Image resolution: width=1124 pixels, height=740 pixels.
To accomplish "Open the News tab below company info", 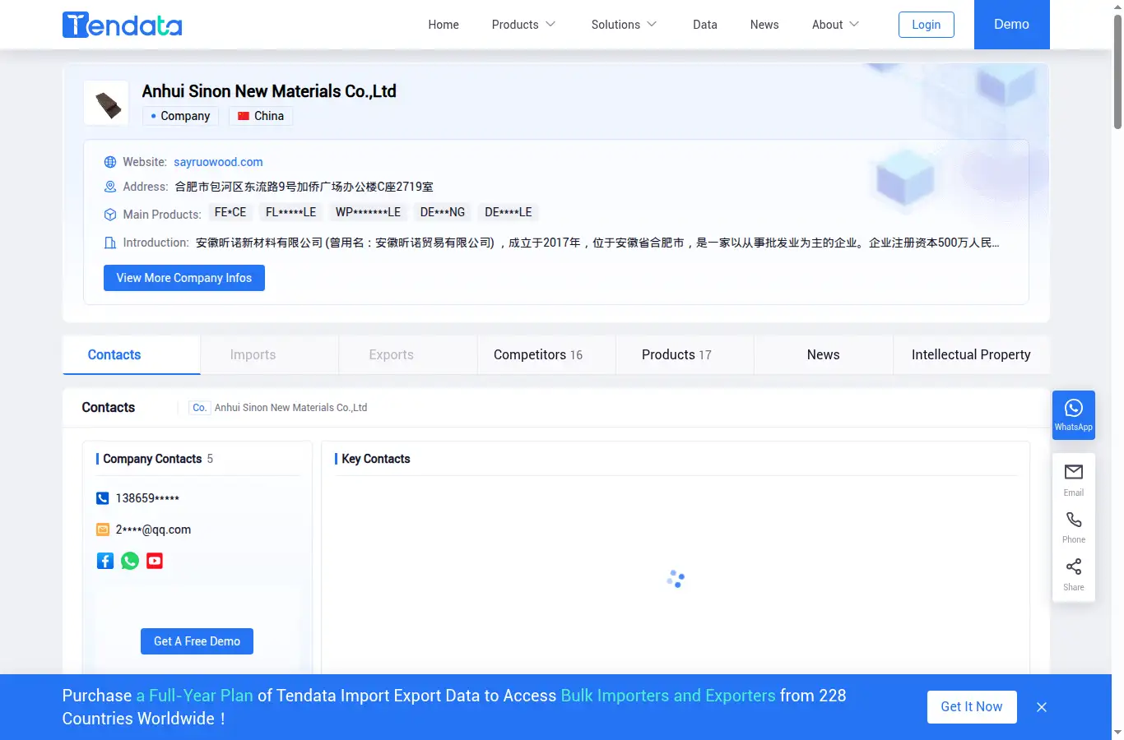I will (x=824, y=355).
